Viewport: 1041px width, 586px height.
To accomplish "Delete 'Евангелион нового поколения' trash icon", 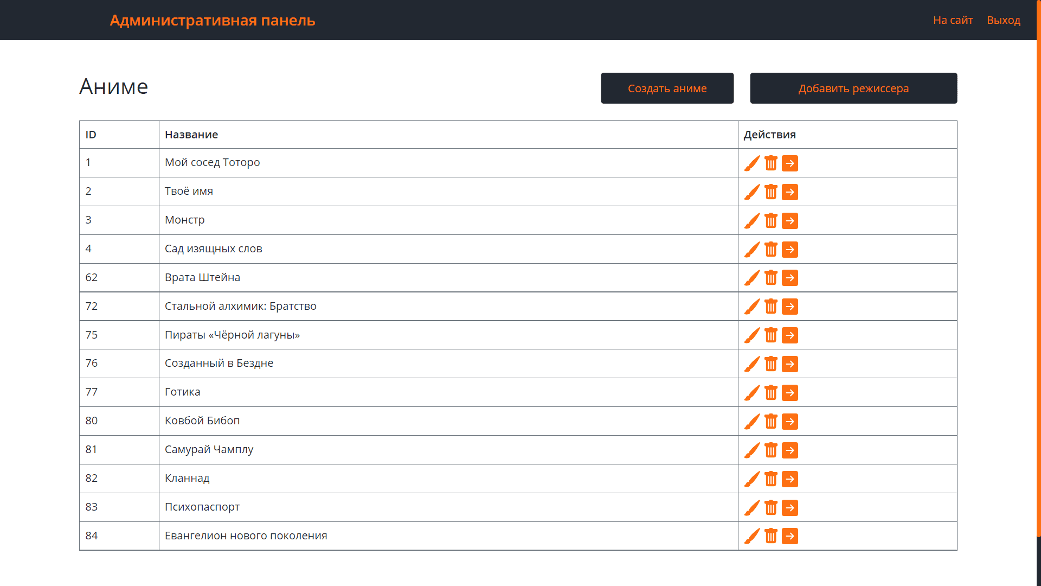I will pos(771,536).
